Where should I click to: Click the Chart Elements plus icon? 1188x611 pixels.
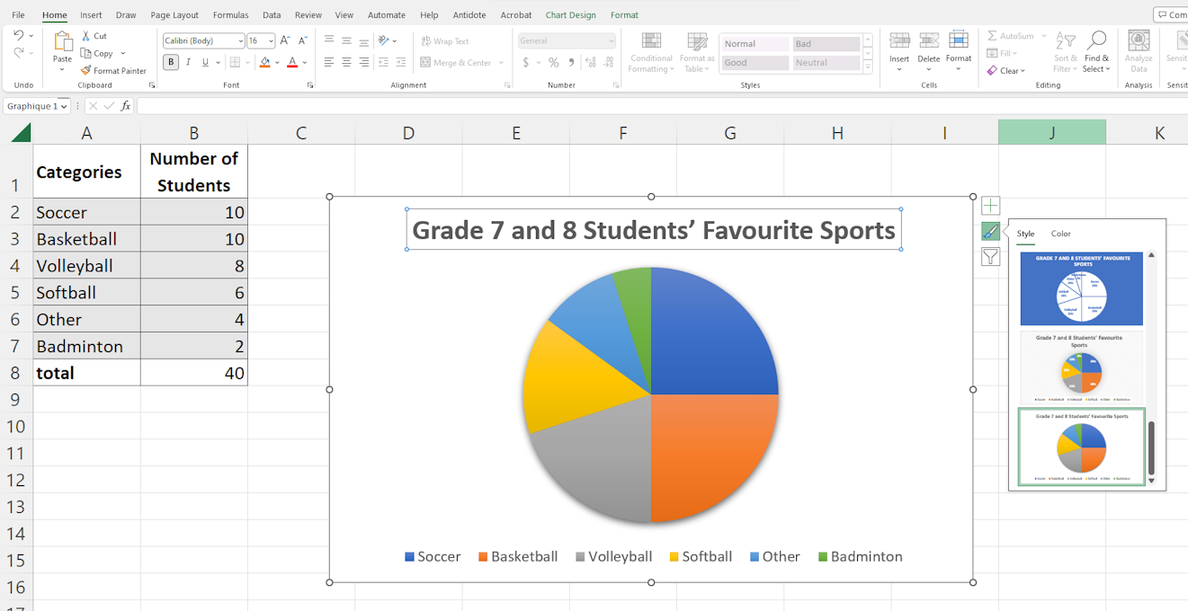point(990,206)
